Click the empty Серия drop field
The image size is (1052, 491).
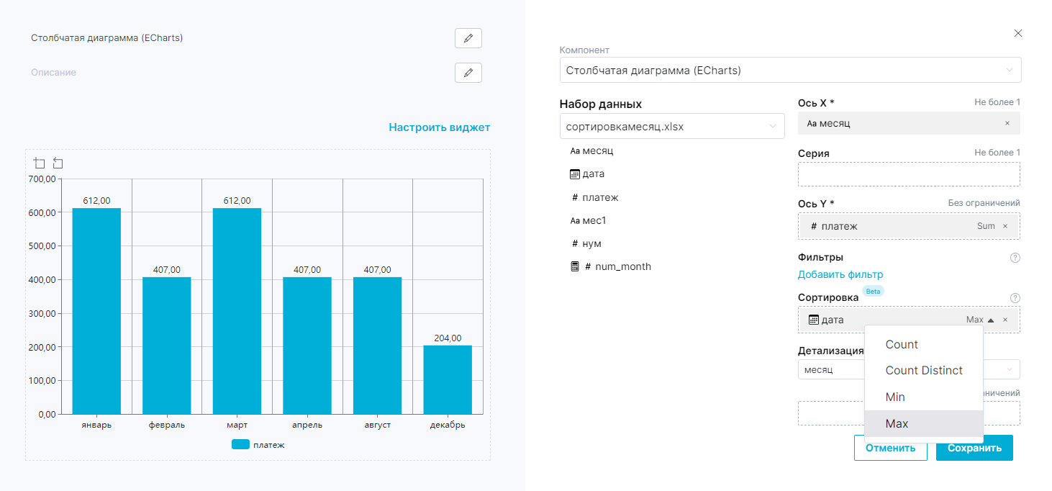pos(909,174)
